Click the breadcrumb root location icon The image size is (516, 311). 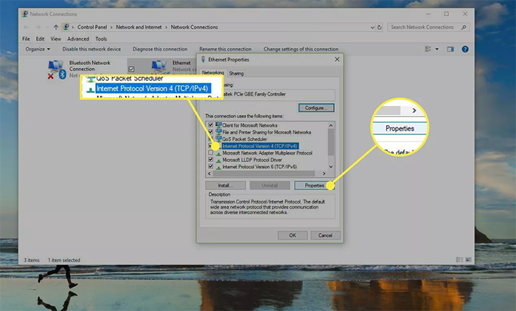click(66, 27)
